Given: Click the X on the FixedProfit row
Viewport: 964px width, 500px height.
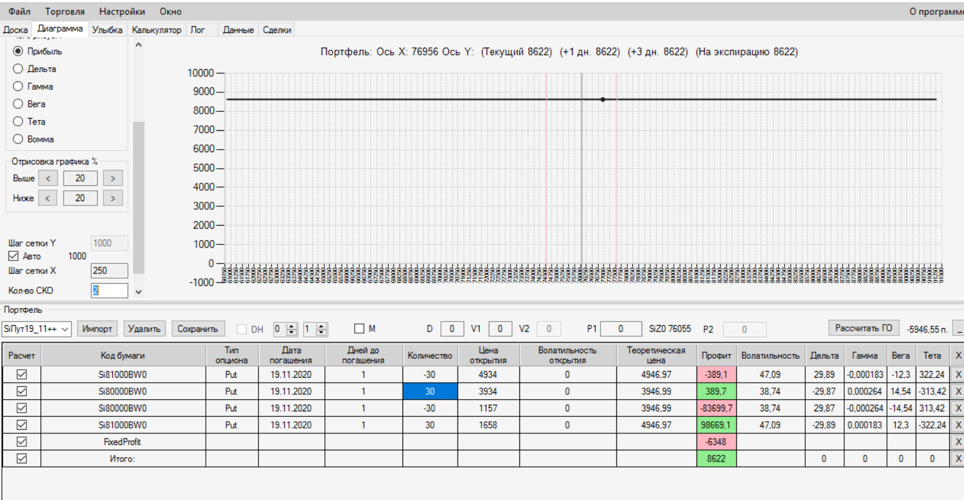Looking at the screenshot, I should click(958, 442).
